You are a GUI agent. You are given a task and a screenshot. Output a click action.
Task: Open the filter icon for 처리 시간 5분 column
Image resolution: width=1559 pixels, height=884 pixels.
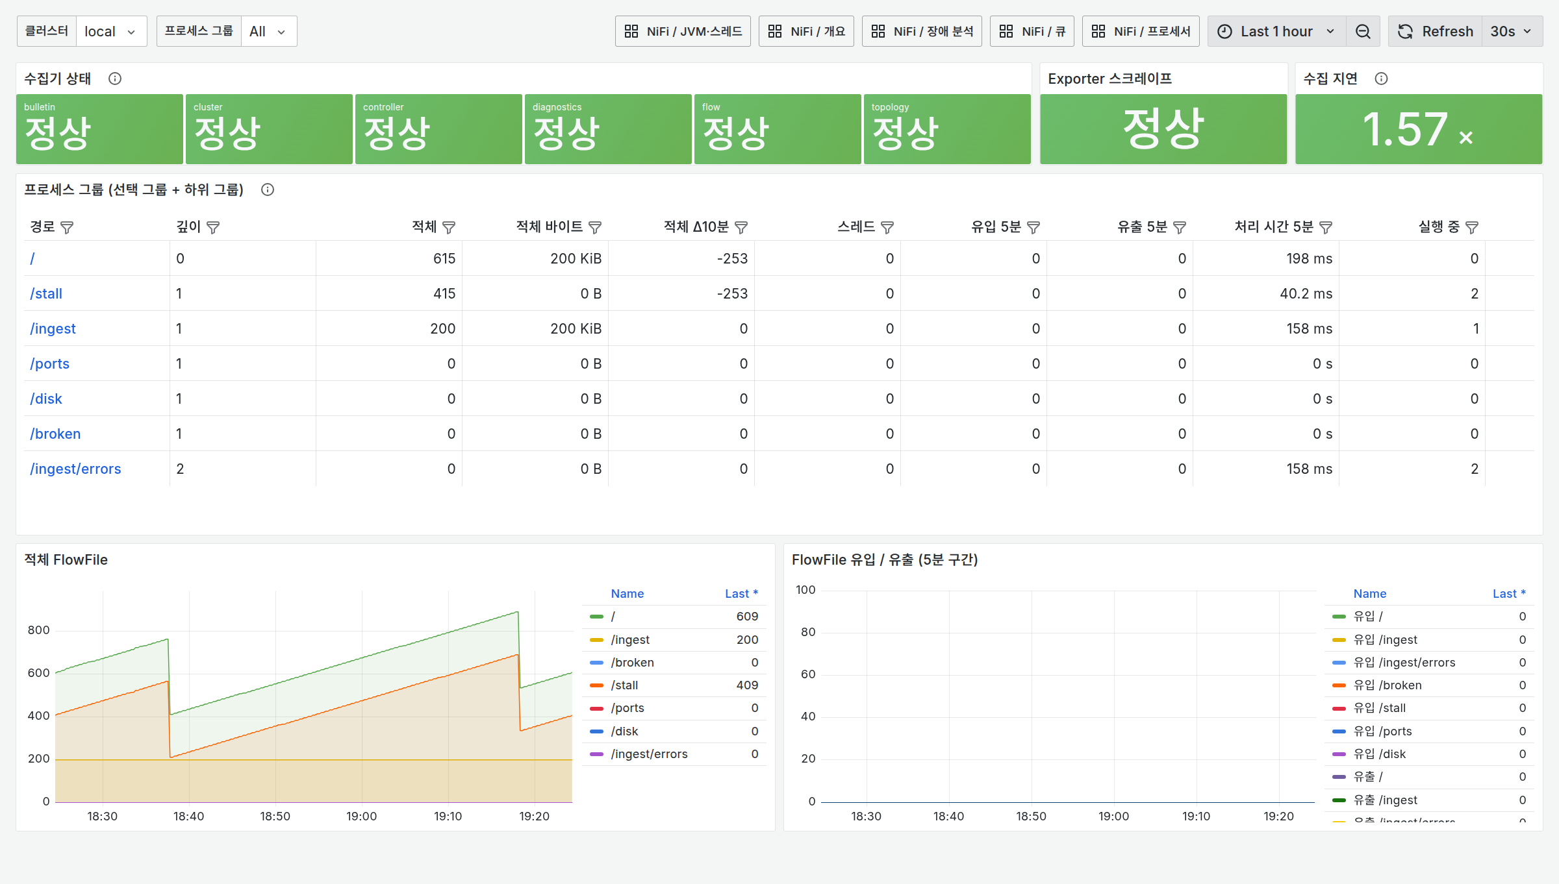click(1326, 227)
